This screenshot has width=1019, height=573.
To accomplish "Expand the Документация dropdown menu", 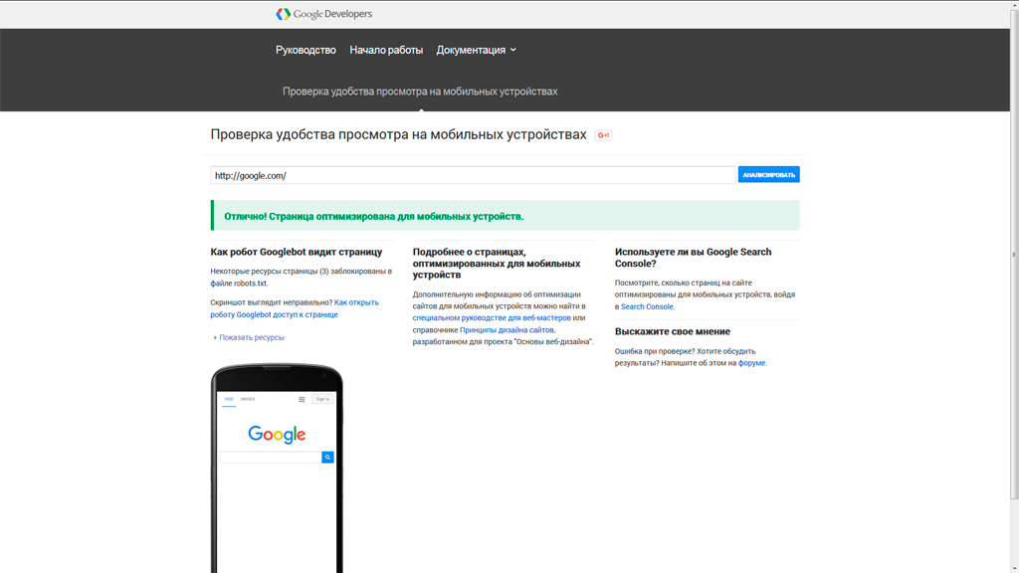I will tap(476, 50).
